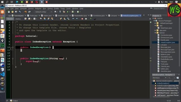Click the Find Selection editor icon

coord(41,19)
